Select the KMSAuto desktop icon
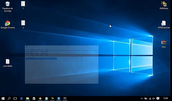Image resolution: width=172 pixels, height=101 pixels. coord(164,5)
